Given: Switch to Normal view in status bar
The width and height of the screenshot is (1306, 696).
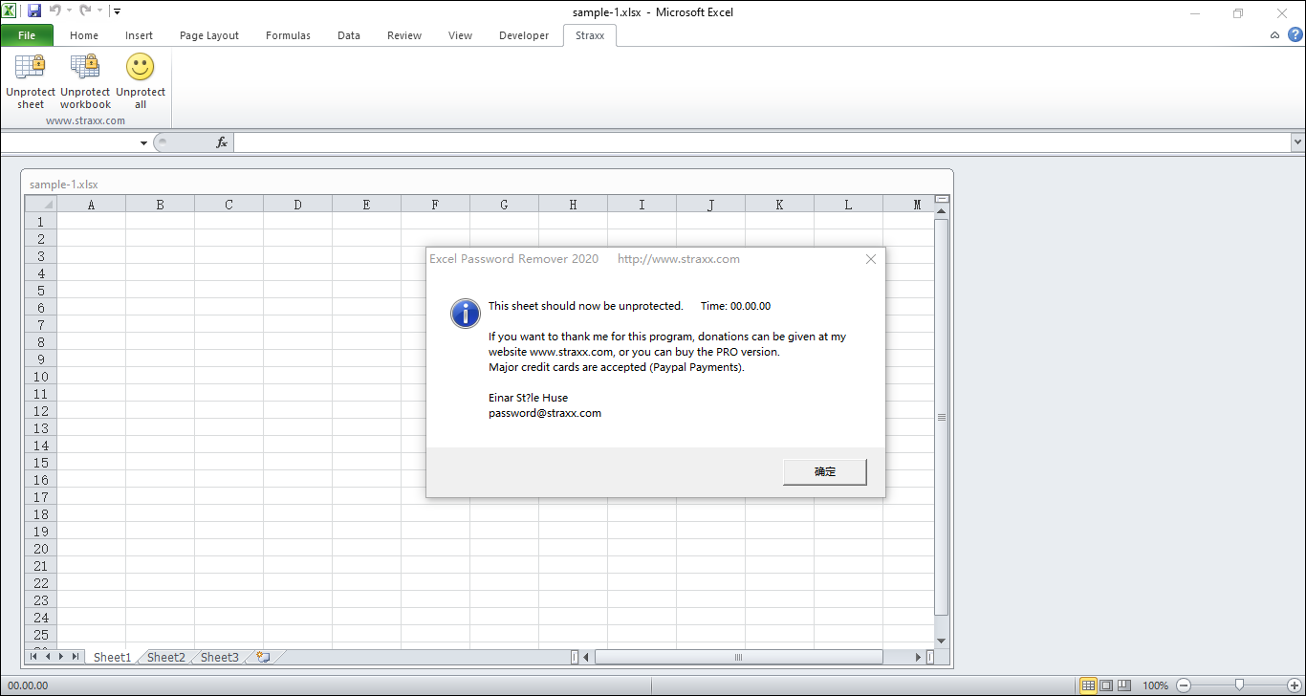Looking at the screenshot, I should pos(1088,685).
